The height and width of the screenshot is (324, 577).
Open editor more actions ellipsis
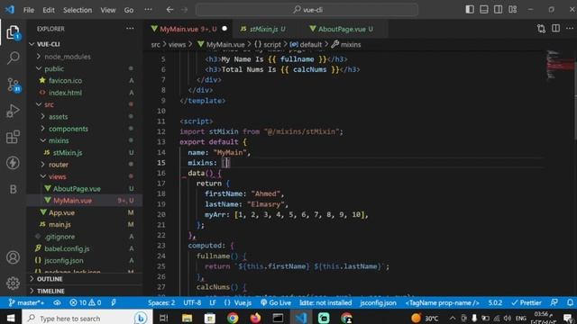[570, 29]
